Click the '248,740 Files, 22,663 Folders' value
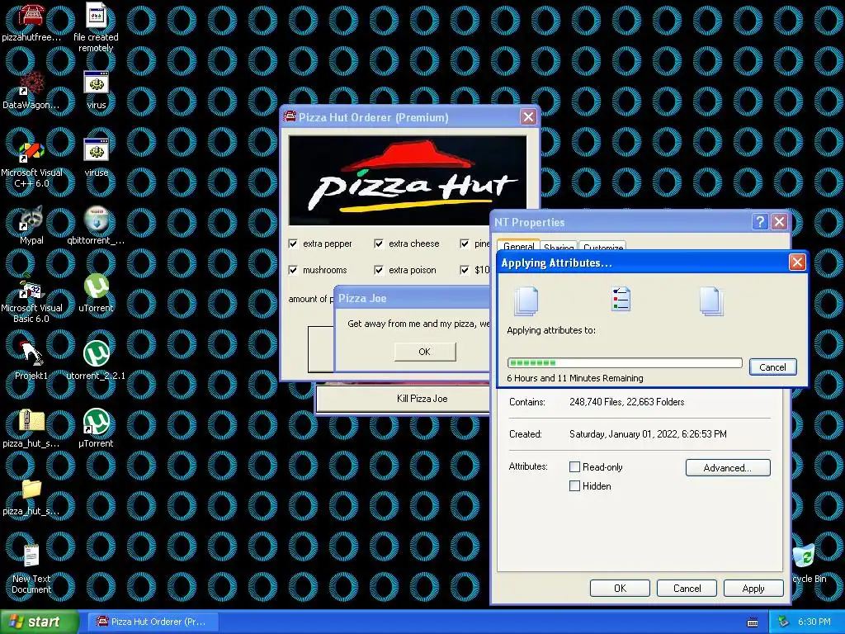Image resolution: width=845 pixels, height=634 pixels. coord(627,402)
